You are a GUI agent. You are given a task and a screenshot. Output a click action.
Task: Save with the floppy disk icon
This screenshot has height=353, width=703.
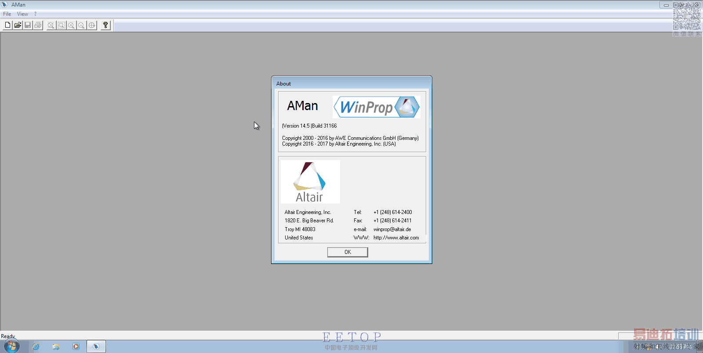coord(28,25)
